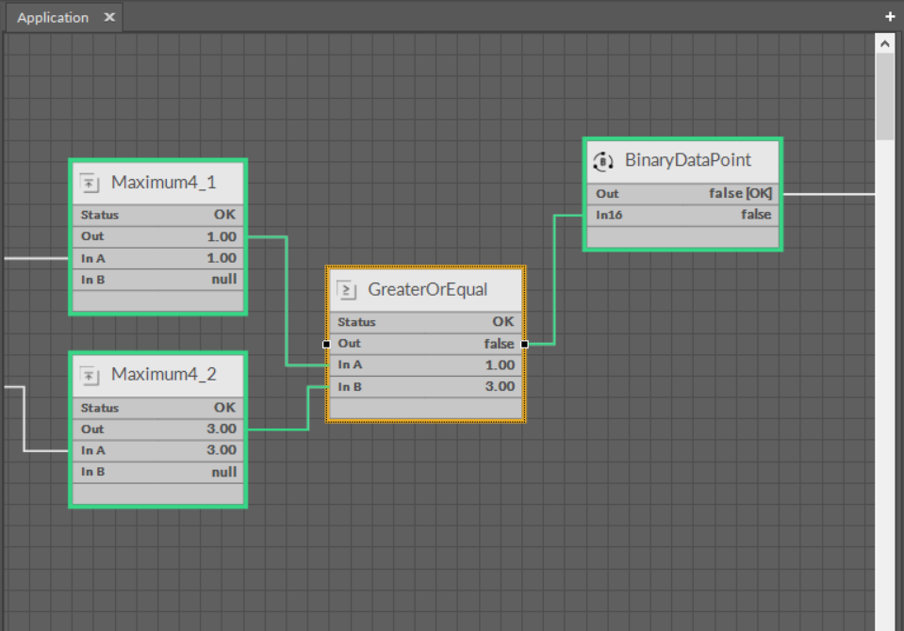The width and height of the screenshot is (904, 631).
Task: Click the Maximum4_1 block icon
Action: coord(90,183)
